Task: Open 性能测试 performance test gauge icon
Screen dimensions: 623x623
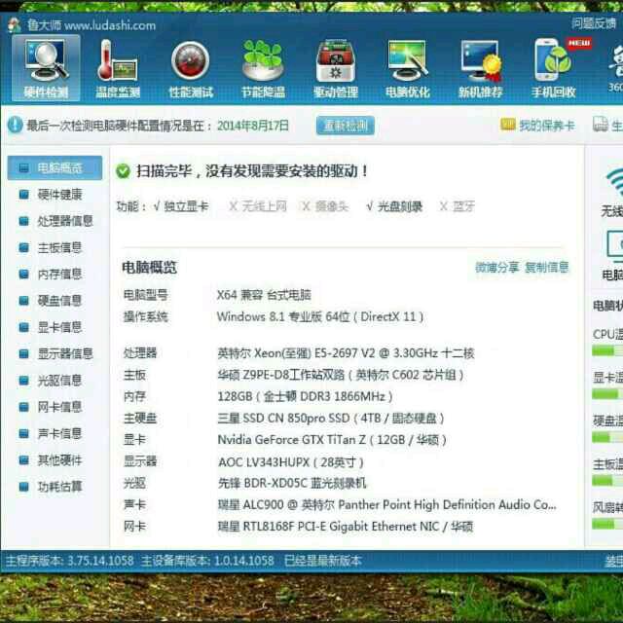Action: pos(191,68)
